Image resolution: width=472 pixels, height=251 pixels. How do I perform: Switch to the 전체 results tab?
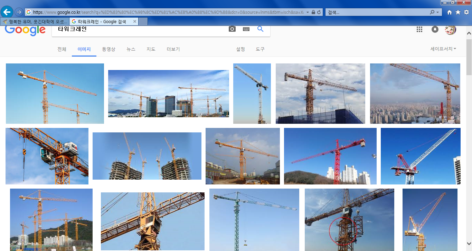62,49
